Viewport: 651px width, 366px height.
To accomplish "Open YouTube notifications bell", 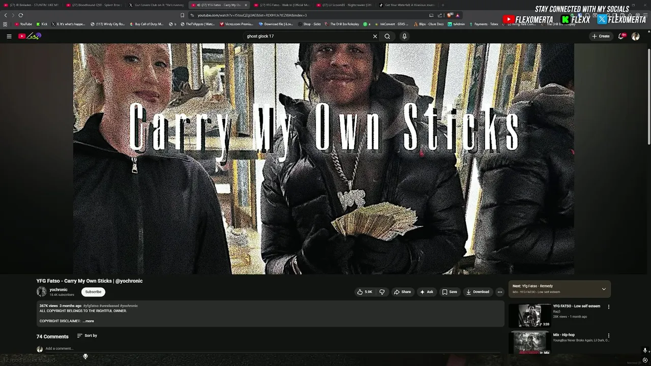I will [x=622, y=36].
